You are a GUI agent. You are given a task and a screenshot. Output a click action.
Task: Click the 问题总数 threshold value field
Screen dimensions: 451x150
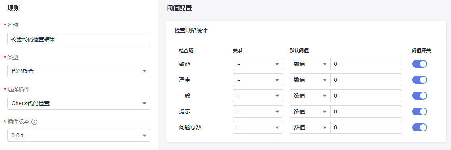[x=366, y=127]
